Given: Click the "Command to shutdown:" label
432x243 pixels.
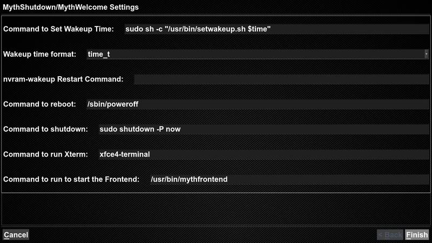Looking at the screenshot, I should (x=45, y=129).
